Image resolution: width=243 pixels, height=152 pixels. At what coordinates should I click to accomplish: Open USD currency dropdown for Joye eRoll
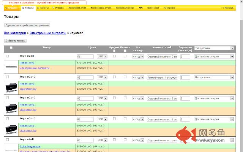tap(102, 140)
